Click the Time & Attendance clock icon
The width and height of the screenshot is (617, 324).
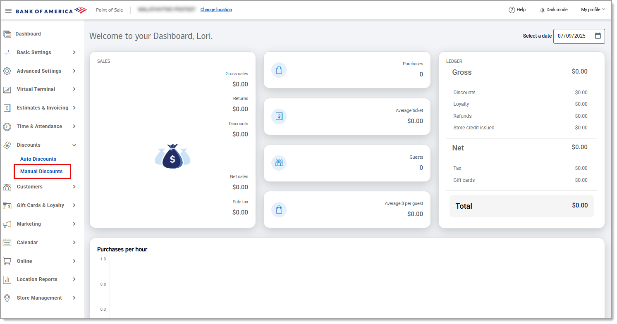click(x=7, y=127)
